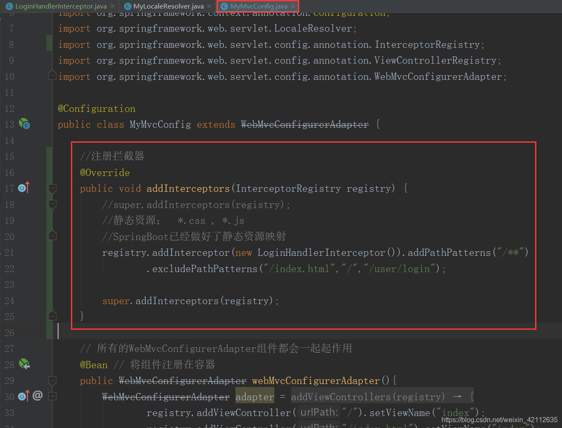The width and height of the screenshot is (562, 428).
Task: Click comment about WebMvcConfigurerAdapter components on line 27
Action: 216,349
